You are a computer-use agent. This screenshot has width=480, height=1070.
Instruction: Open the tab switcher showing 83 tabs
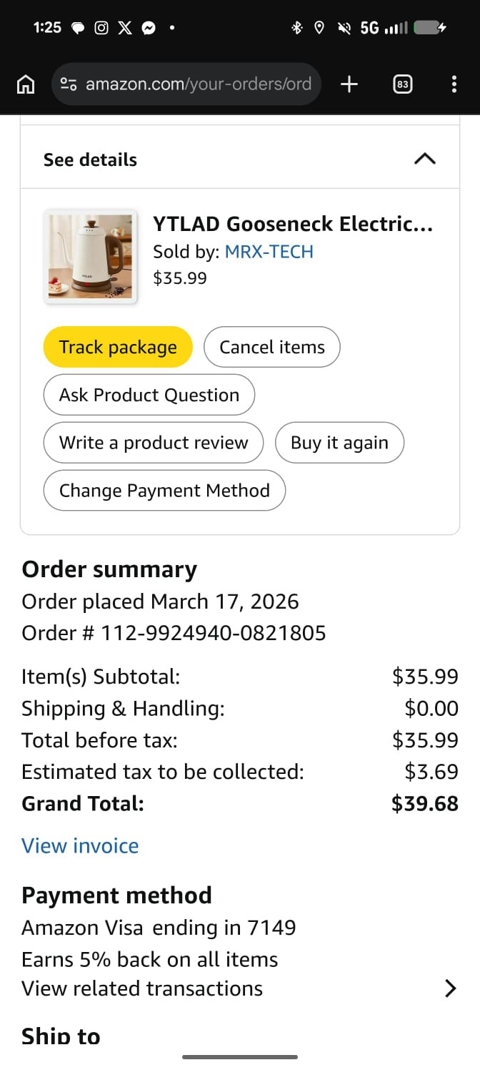(403, 84)
